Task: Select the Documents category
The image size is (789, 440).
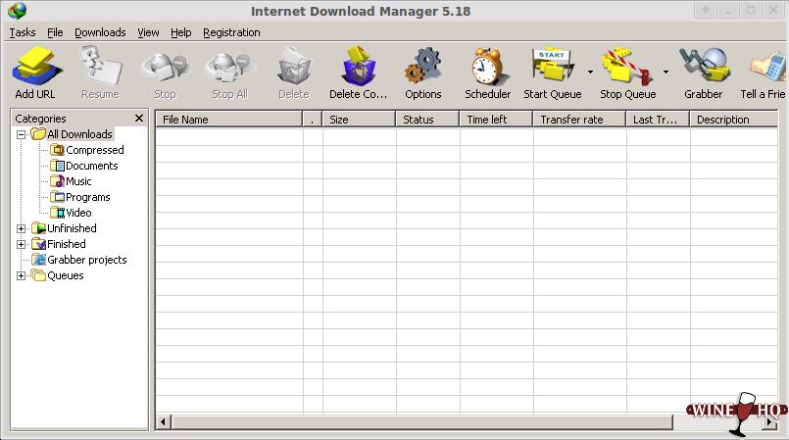Action: tap(91, 166)
